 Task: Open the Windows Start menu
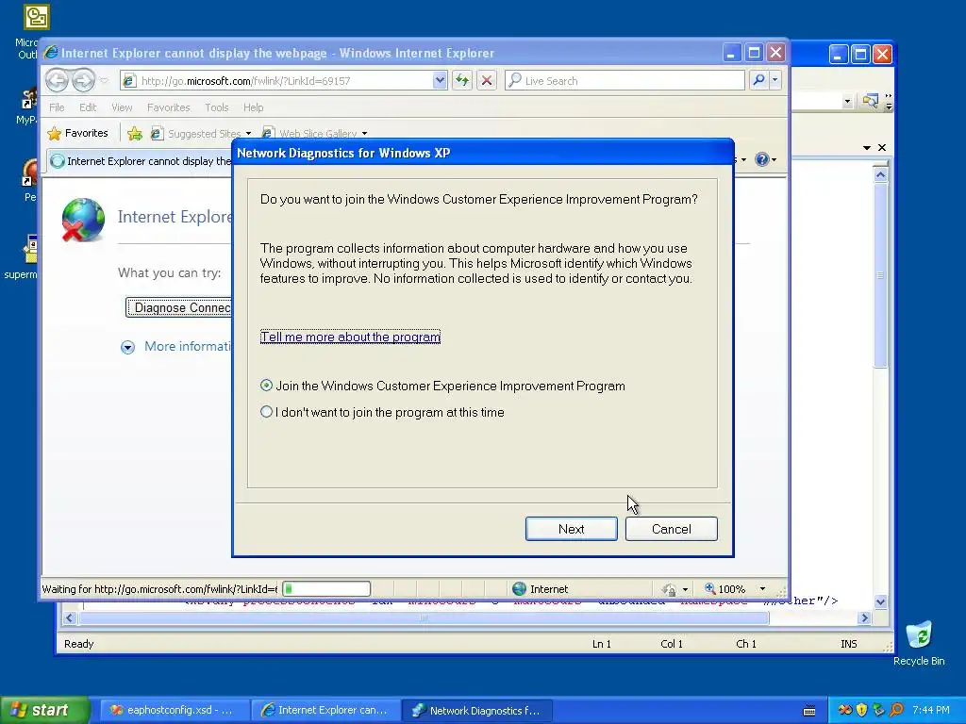[44, 711]
